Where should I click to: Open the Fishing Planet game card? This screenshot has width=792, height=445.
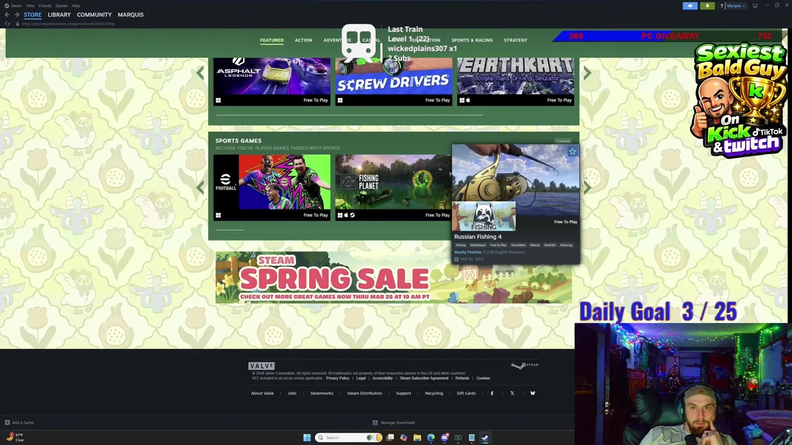pos(393,187)
